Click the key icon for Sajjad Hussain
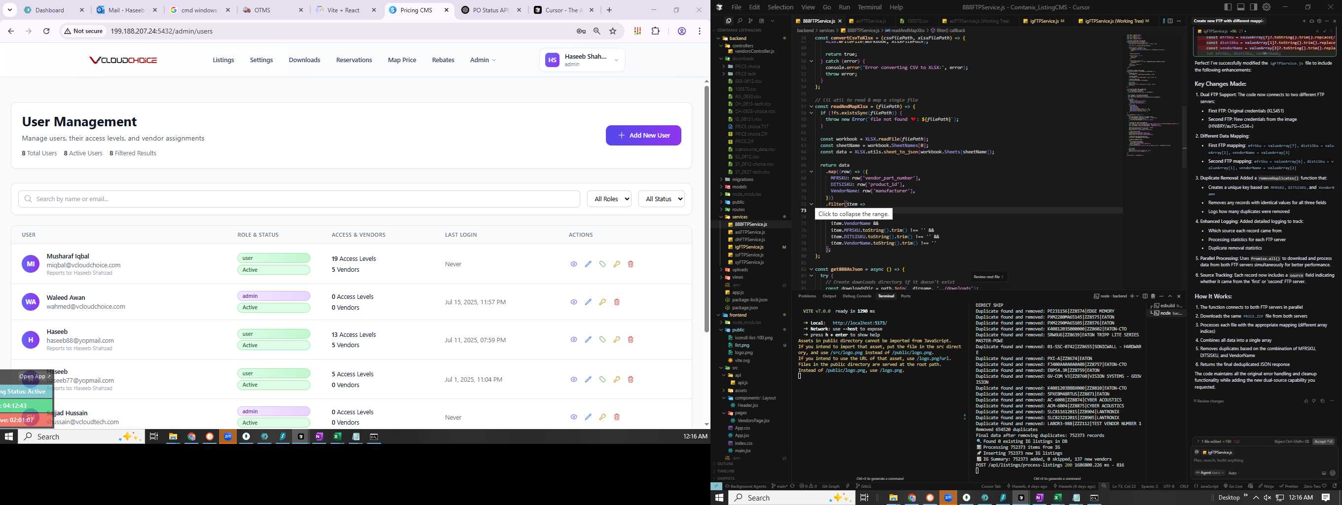This screenshot has height=505, width=1342. pyautogui.click(x=602, y=417)
